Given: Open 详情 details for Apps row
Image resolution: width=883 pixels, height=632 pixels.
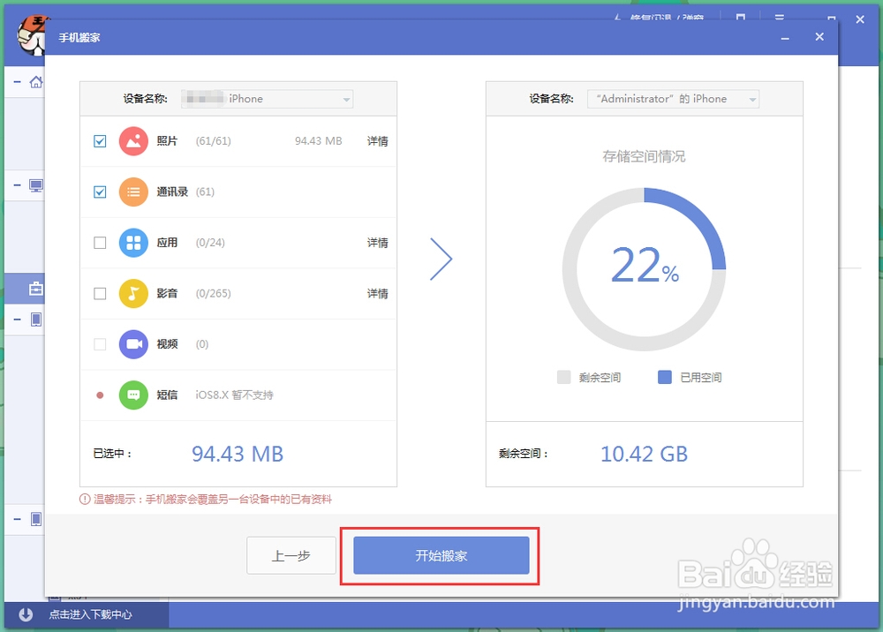Looking at the screenshot, I should click(377, 243).
